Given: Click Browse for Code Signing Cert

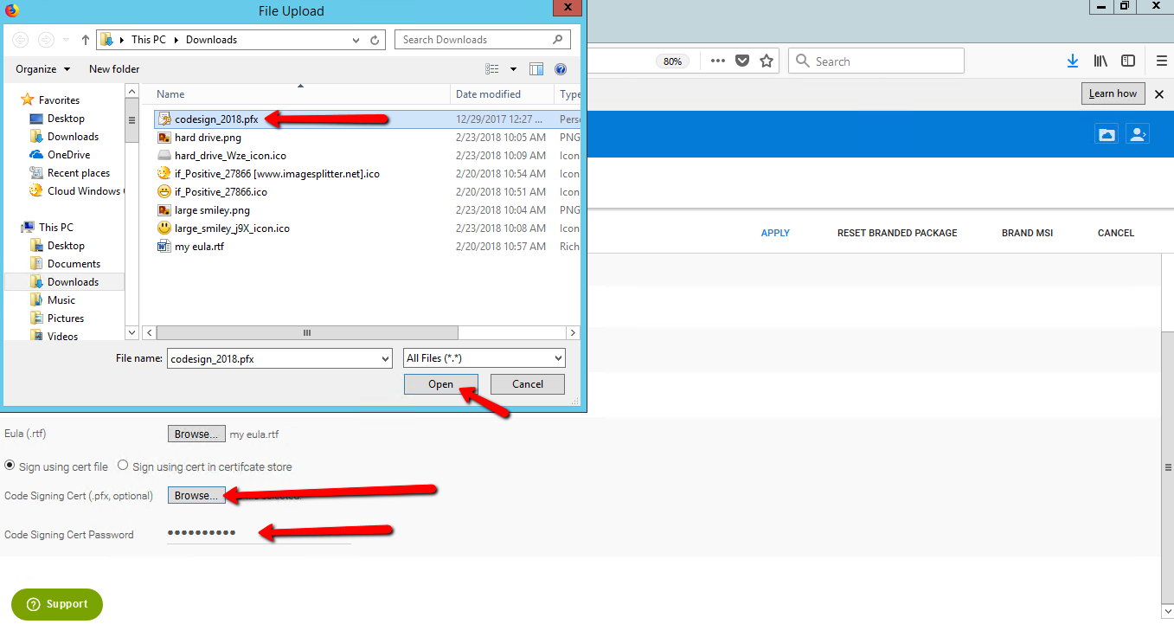Looking at the screenshot, I should coord(196,496).
